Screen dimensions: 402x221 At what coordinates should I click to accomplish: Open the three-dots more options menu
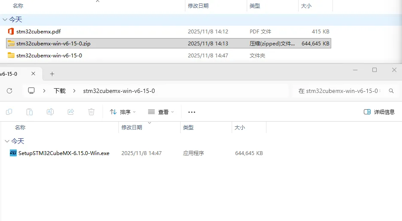click(192, 112)
